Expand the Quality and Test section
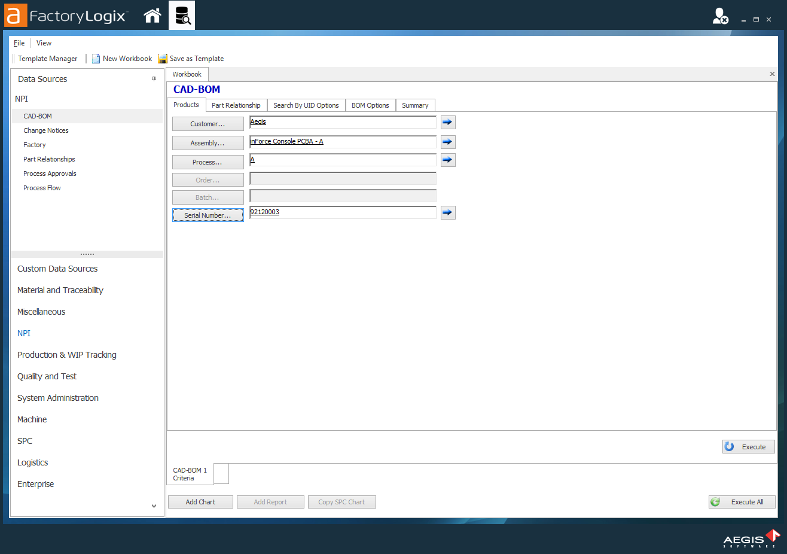This screenshot has height=554, width=787. [47, 376]
